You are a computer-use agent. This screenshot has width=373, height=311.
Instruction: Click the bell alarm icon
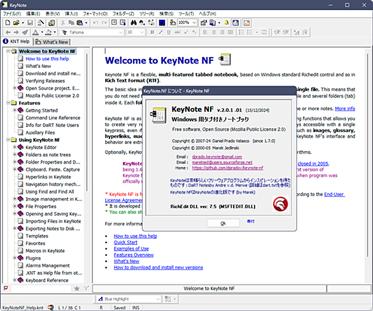227,23
